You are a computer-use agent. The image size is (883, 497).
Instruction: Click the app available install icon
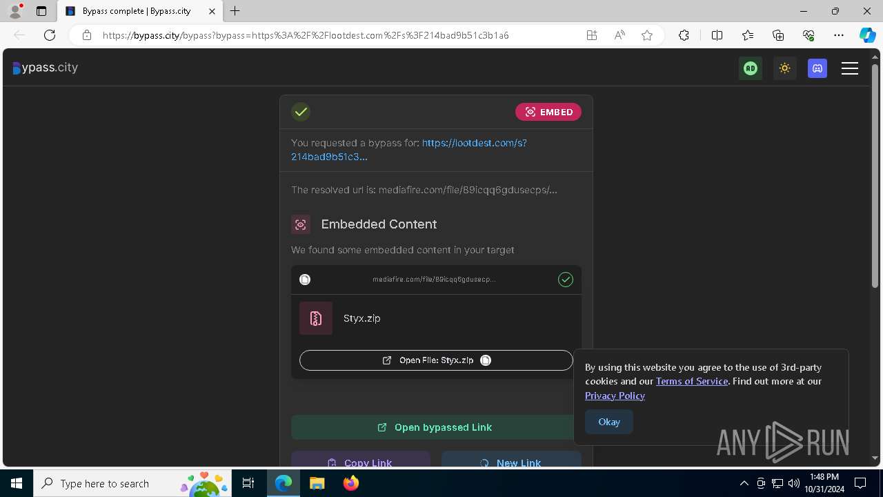pyautogui.click(x=592, y=35)
